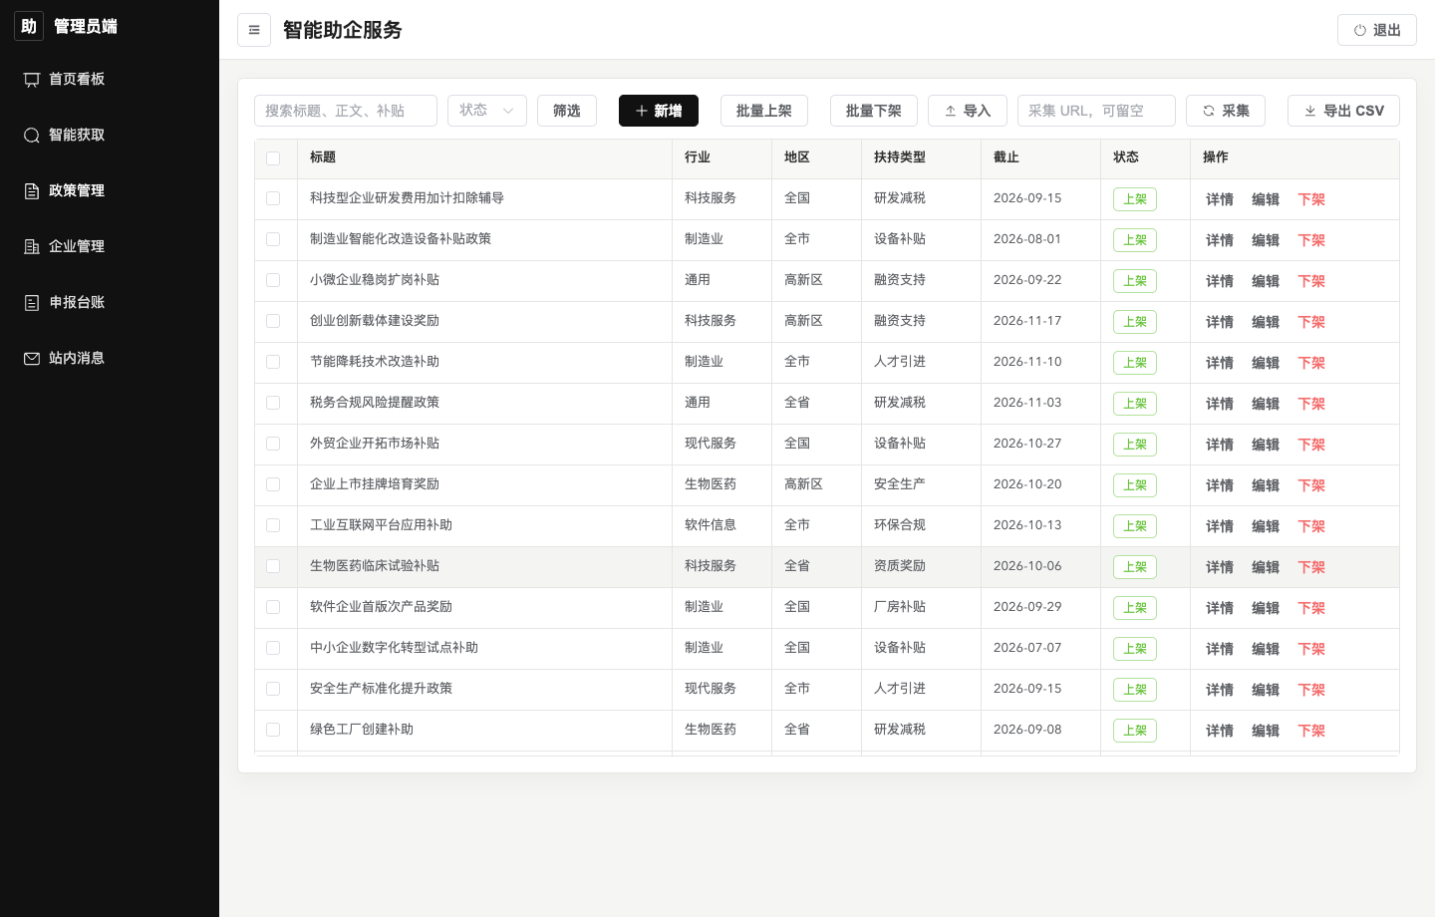The image size is (1435, 917).
Task: Focus the 采集 URL input field
Action: coord(1096,111)
